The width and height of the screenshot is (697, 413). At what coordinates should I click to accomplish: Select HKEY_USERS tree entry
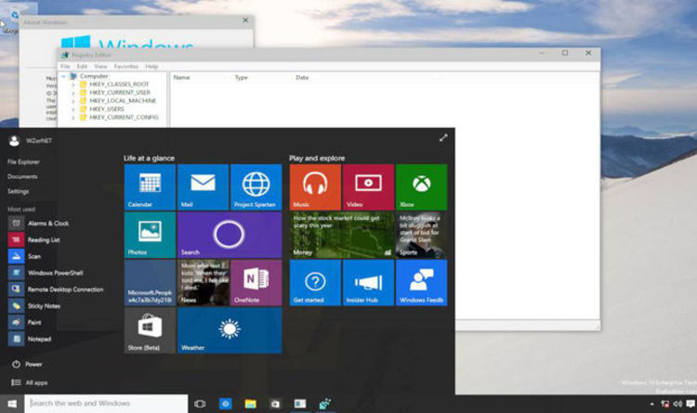(107, 109)
